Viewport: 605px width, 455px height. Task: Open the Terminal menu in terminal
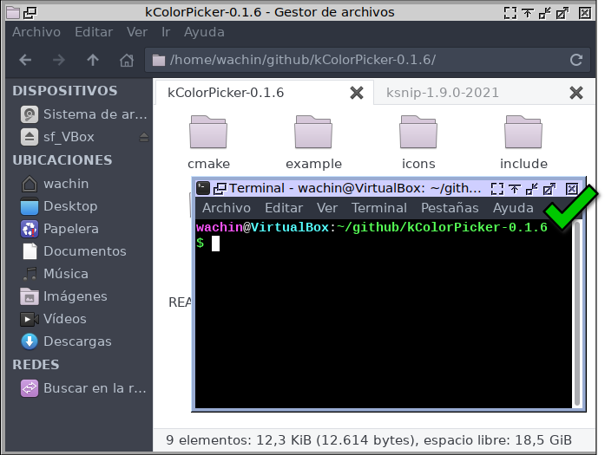pos(379,208)
